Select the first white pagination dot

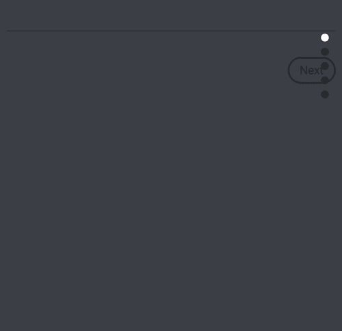tap(325, 38)
